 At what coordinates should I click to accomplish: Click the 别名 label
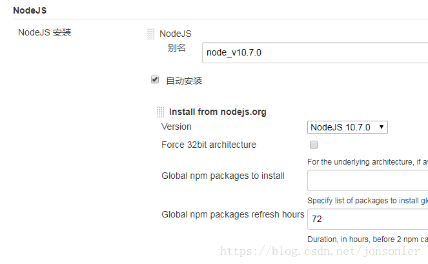point(176,48)
